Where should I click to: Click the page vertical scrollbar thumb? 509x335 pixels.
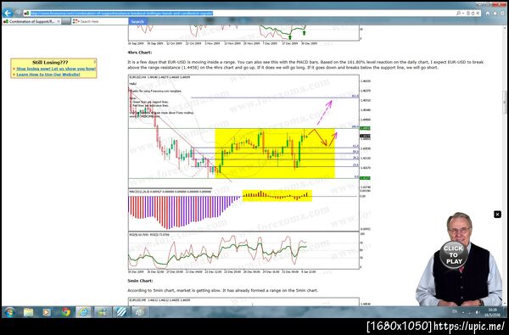click(x=505, y=103)
